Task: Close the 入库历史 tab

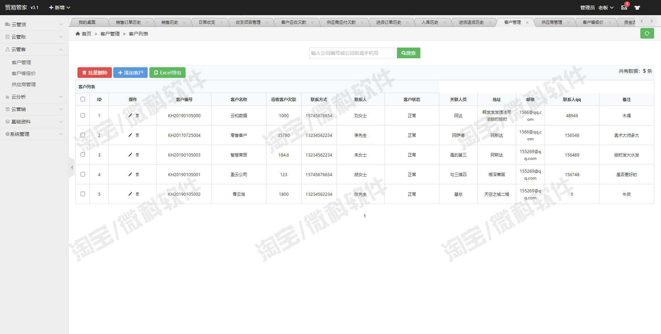Action: 444,22
